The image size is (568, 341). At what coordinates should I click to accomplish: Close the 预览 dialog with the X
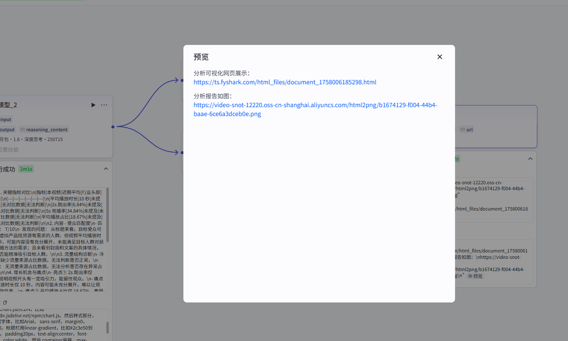pos(439,57)
